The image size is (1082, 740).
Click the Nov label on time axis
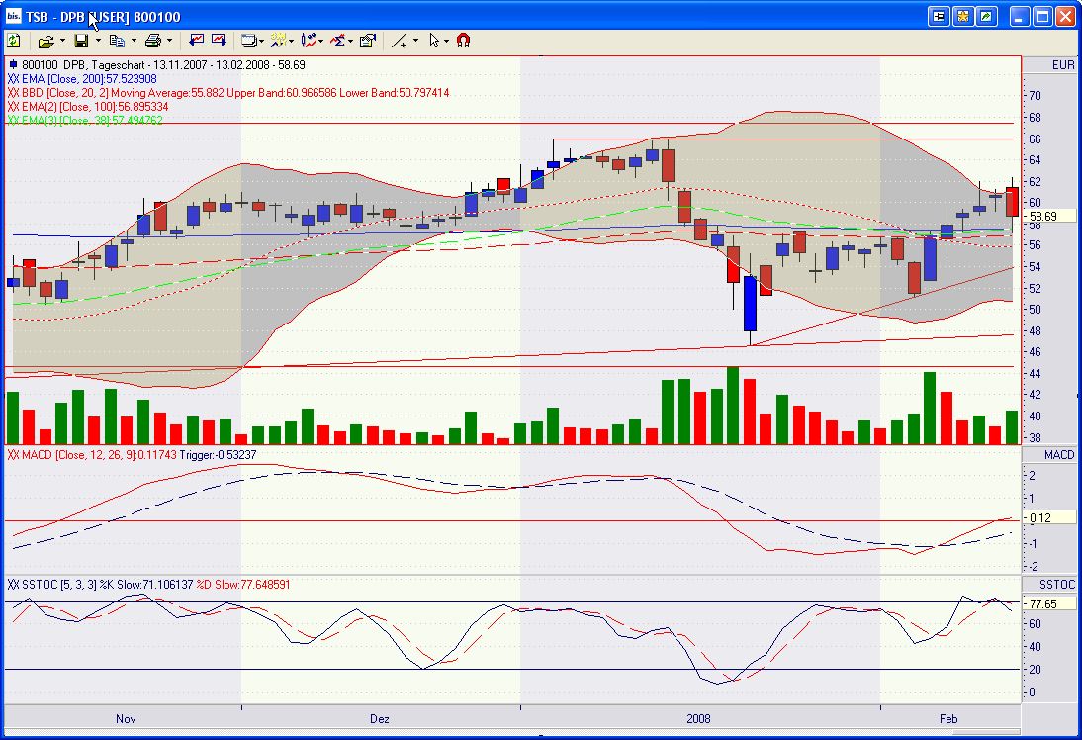pos(126,718)
